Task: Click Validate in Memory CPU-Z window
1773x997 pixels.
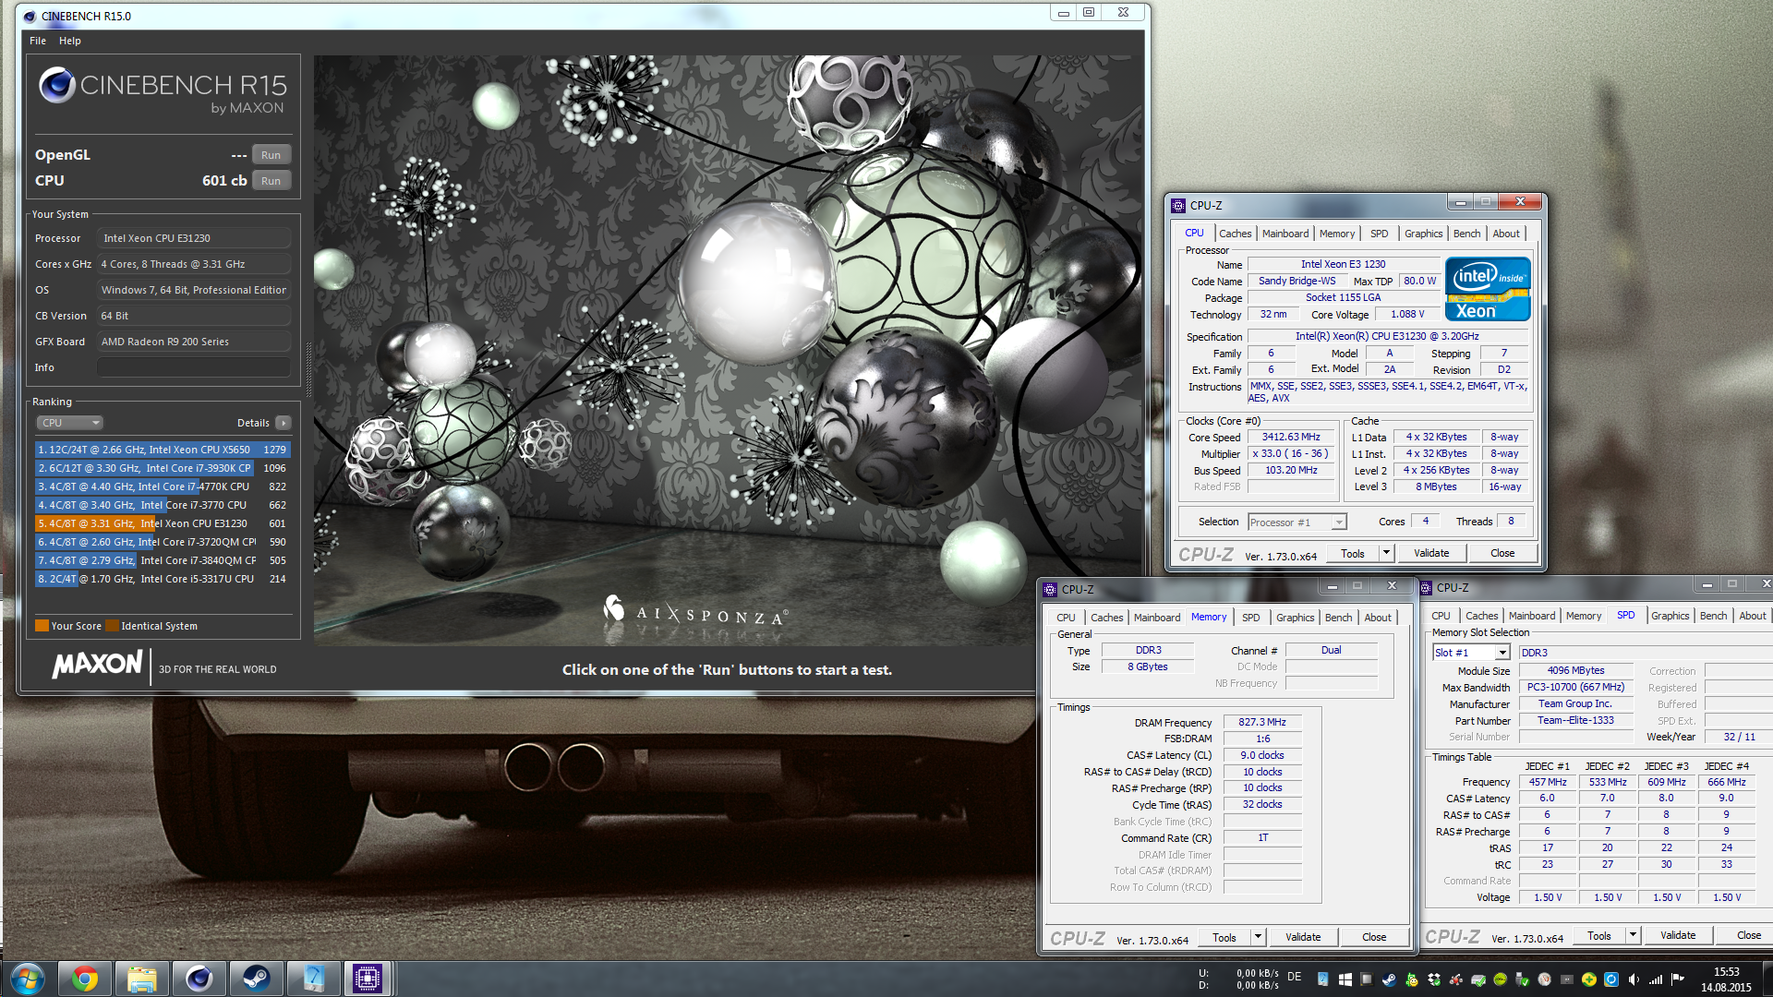Action: 1303,937
